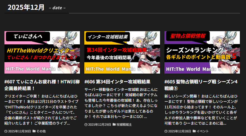Open post #606 第34回インター攻城戦結果 title
The image size is (246, 136).
pos(117,82)
